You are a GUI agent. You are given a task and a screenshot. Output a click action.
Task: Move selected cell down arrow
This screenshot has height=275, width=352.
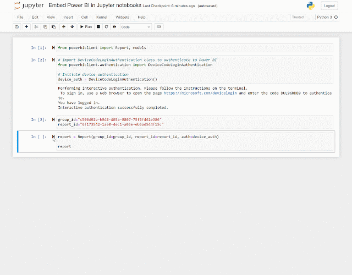click(x=72, y=27)
